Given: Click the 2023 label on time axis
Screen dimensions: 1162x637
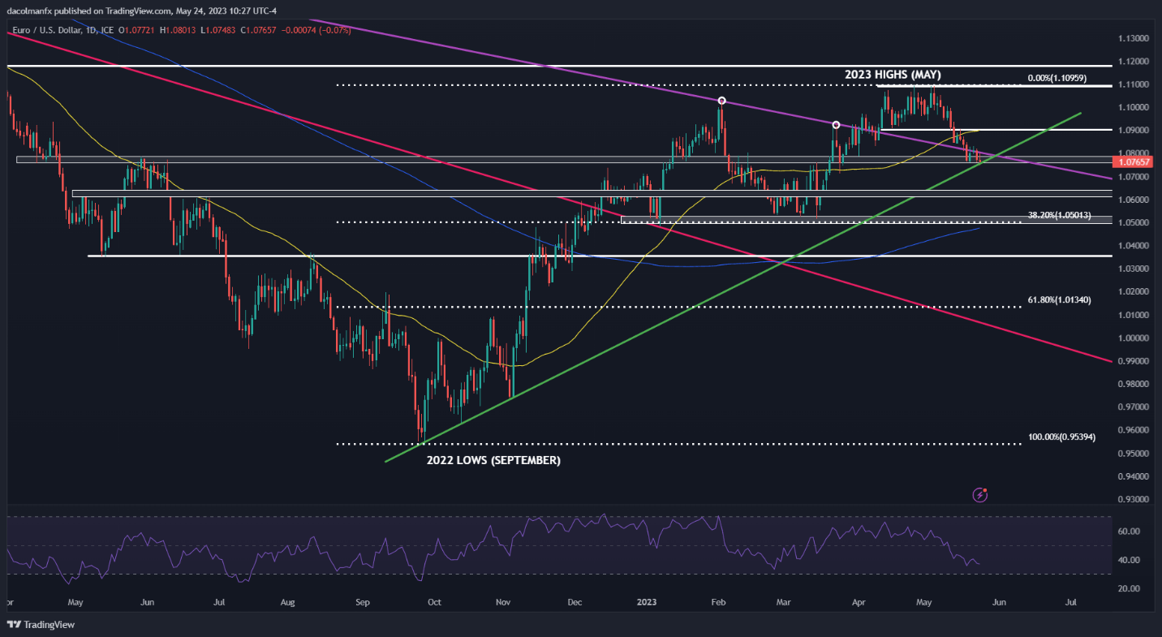Looking at the screenshot, I should (x=647, y=603).
